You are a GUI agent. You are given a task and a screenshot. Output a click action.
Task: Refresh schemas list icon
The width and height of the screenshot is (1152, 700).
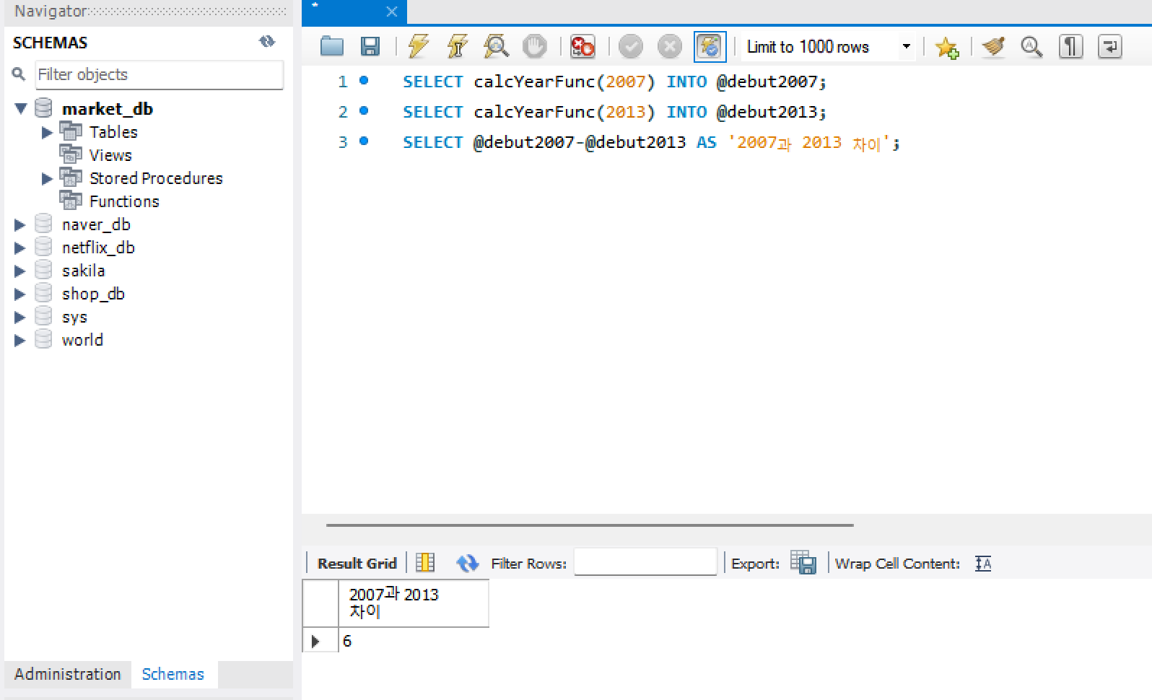267,42
